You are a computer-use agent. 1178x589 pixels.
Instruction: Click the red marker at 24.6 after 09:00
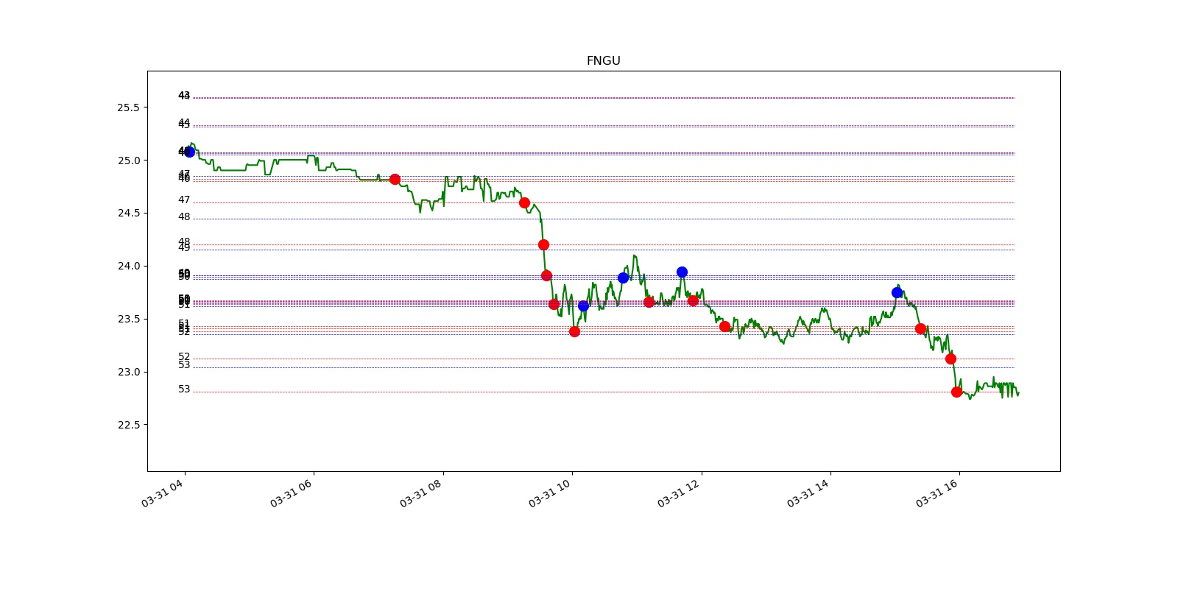click(x=524, y=202)
